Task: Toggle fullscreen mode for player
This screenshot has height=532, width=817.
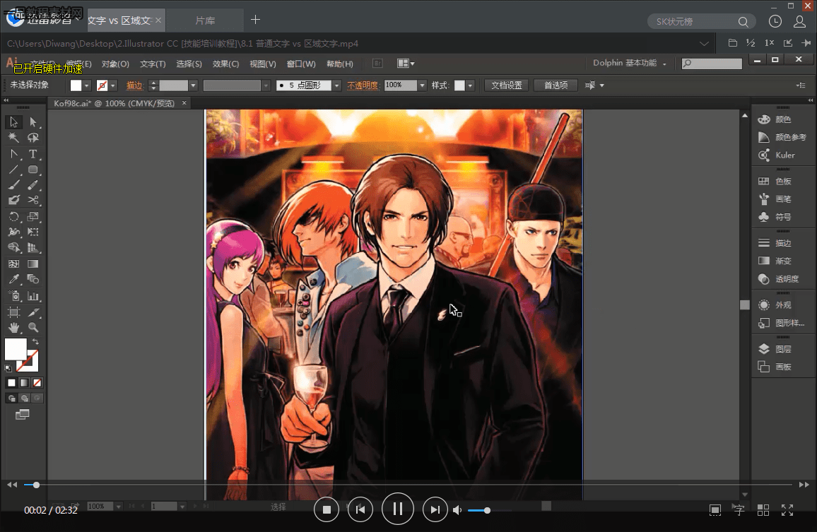Action: click(787, 509)
